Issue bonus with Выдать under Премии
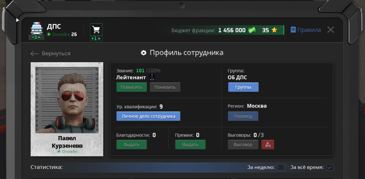The height and width of the screenshot is (179, 365). 190,145
